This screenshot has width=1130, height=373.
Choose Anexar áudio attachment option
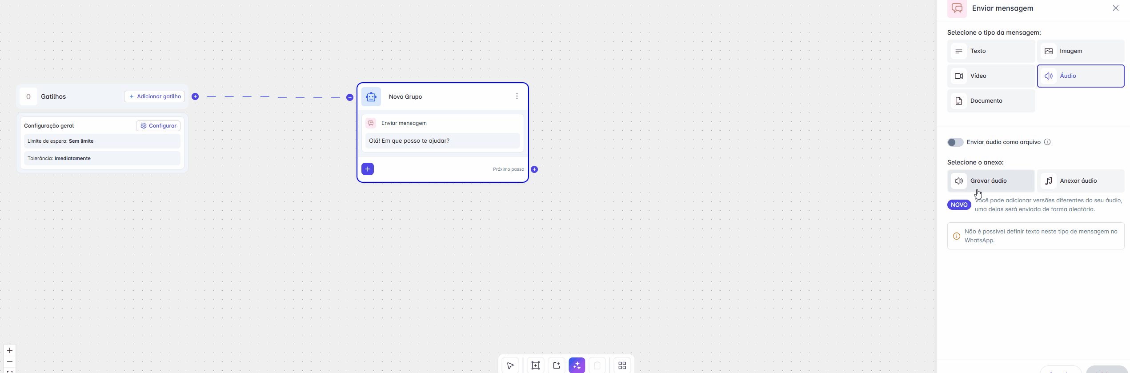(x=1081, y=181)
